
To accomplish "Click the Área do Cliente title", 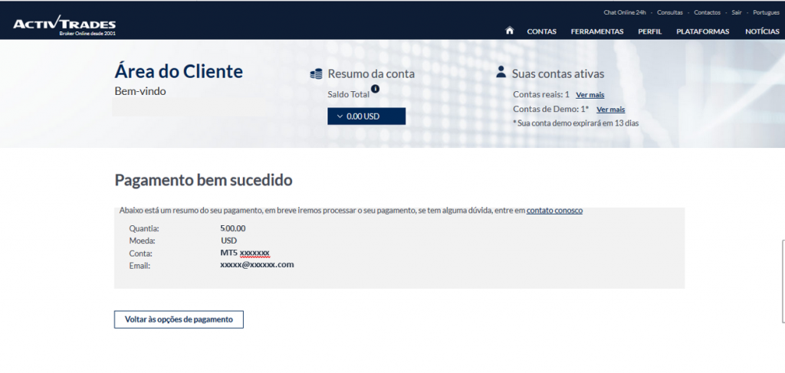I will [x=179, y=72].
